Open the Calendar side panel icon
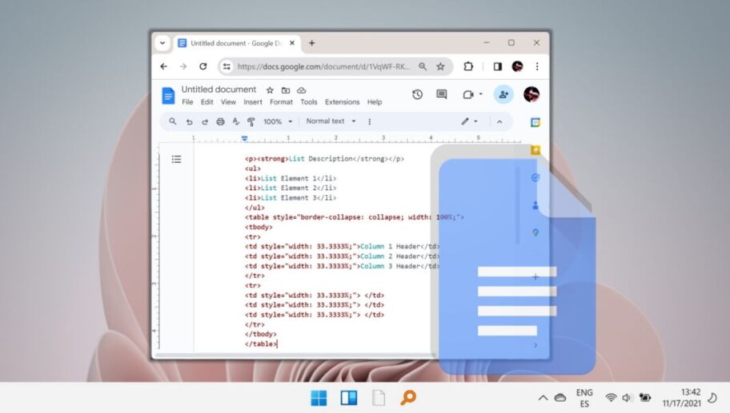 tap(535, 122)
